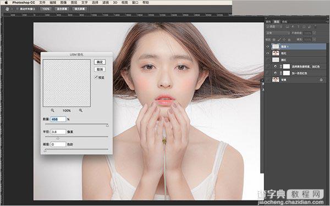Click the 半径 (Radius) value field
This screenshot has height=206, width=330.
tap(58, 132)
